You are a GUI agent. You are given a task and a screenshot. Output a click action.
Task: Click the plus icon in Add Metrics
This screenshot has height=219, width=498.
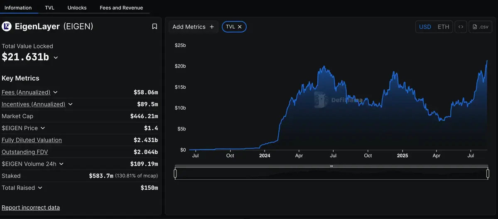[x=212, y=27]
